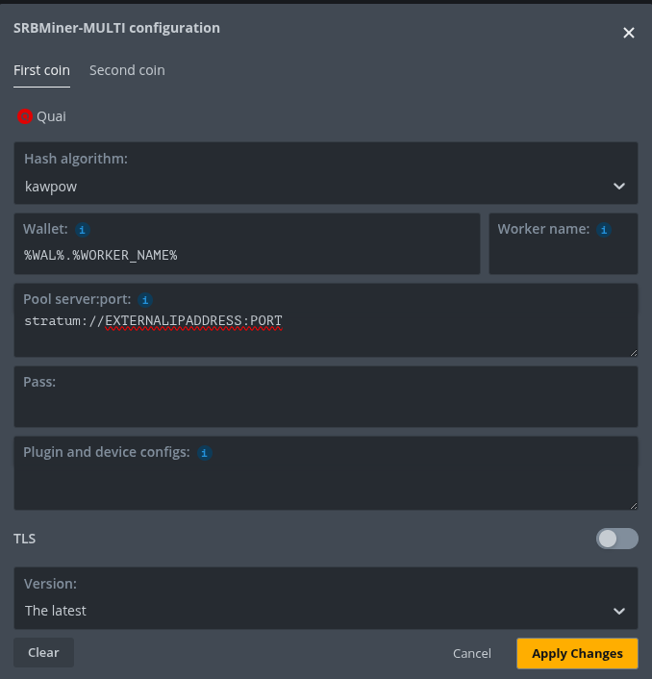652x679 pixels.
Task: Click the Pool server:port info icon
Action: [145, 300]
